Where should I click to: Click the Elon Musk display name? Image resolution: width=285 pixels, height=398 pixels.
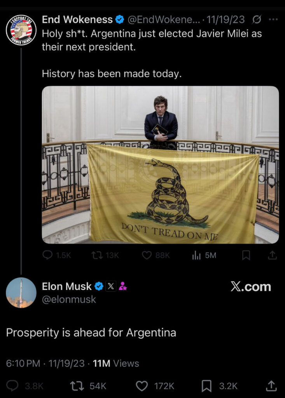pos(66,286)
